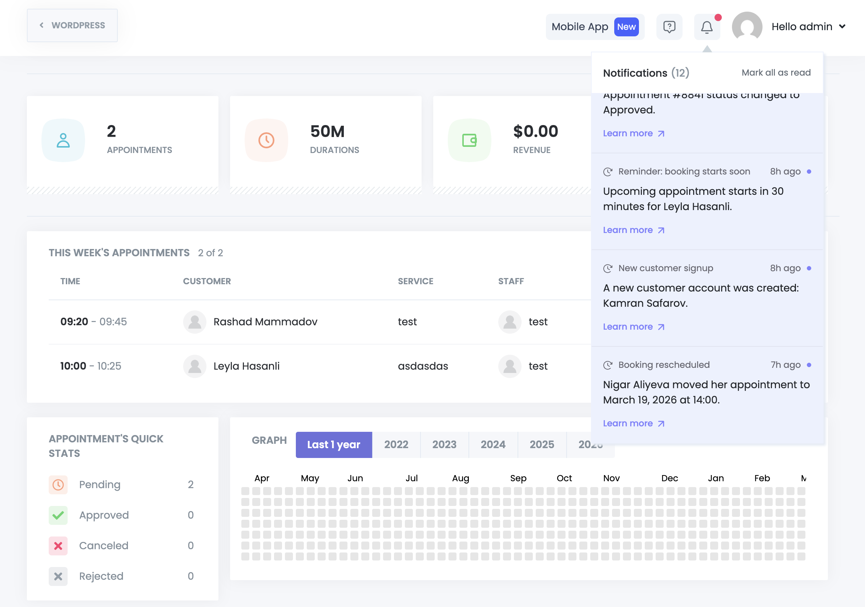Click the red Canceled X icon
Image resolution: width=865 pixels, height=607 pixels.
pos(58,546)
